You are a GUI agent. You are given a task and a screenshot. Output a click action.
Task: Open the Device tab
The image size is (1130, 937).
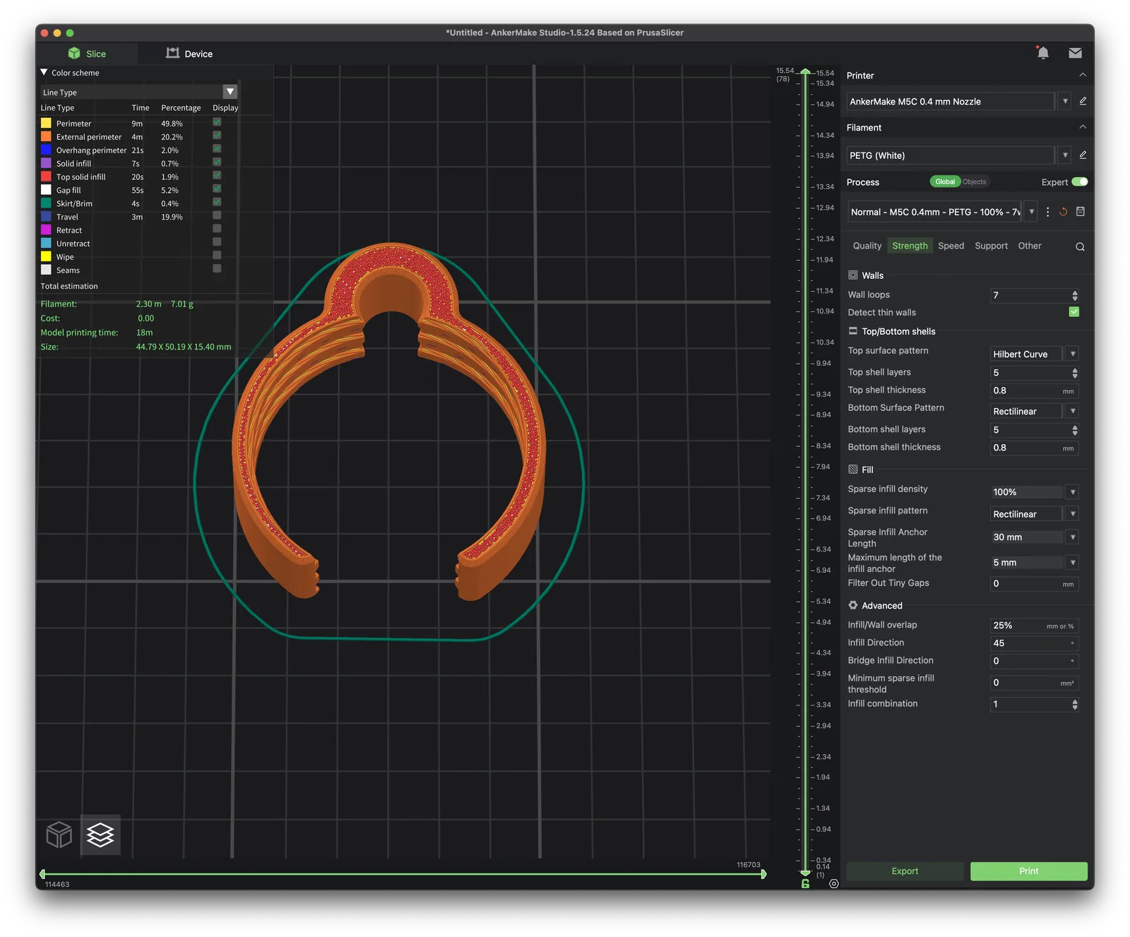(189, 54)
